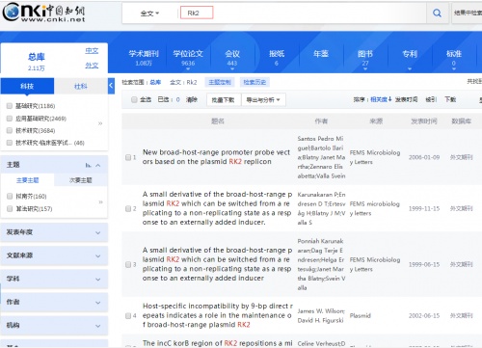
Task: Check the topic filter with count (160)
Action: click(10, 197)
